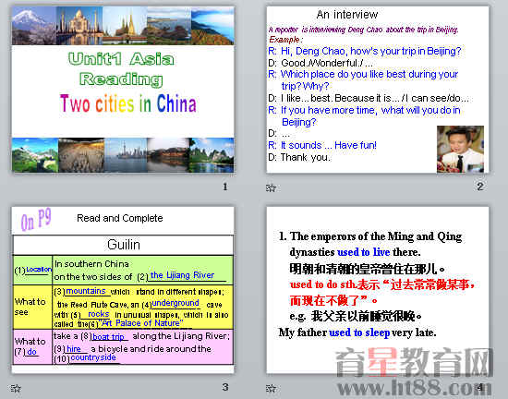Select the Ming and Qing dynasties slide
Viewport: 508px width, 399px height.
coord(378,290)
